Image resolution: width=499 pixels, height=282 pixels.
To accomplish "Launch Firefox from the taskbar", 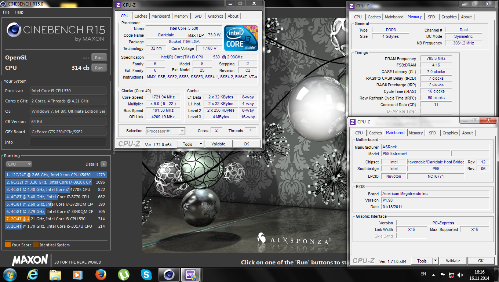I will coord(101,275).
